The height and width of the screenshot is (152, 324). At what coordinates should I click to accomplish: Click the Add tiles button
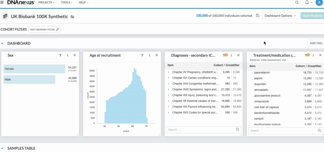tap(316, 43)
